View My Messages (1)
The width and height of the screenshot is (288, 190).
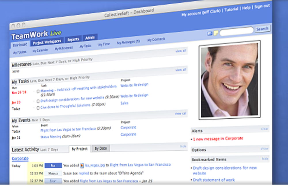click(x=128, y=42)
